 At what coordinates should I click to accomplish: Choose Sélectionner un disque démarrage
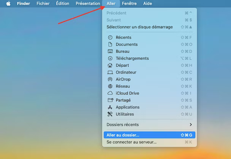click(149, 27)
